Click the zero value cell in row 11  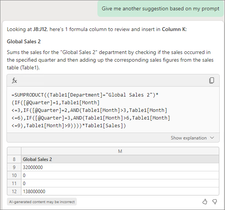pos(120,184)
